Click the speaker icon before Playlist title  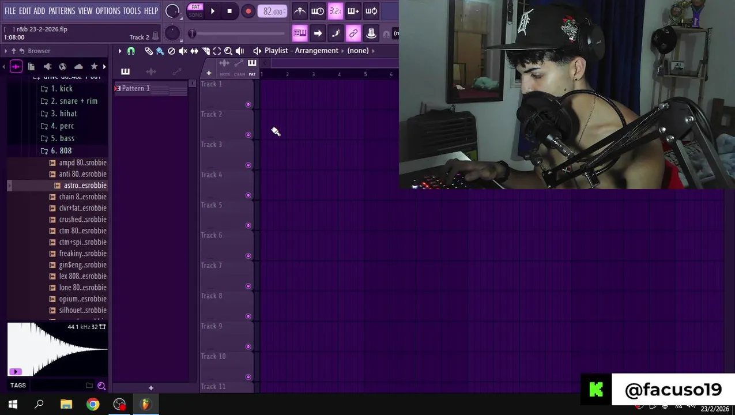(x=257, y=51)
